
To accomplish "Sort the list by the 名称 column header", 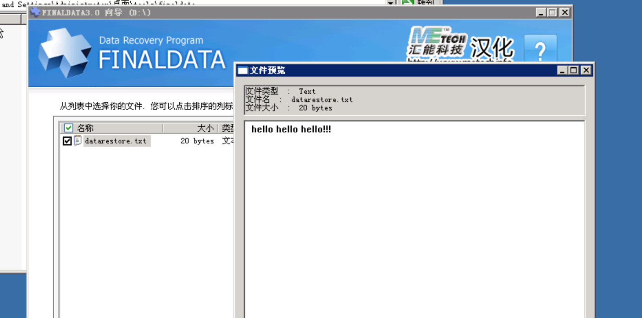I will [x=111, y=128].
